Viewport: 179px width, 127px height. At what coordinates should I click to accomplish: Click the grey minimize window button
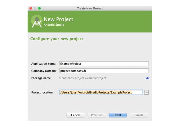tap(35, 8)
